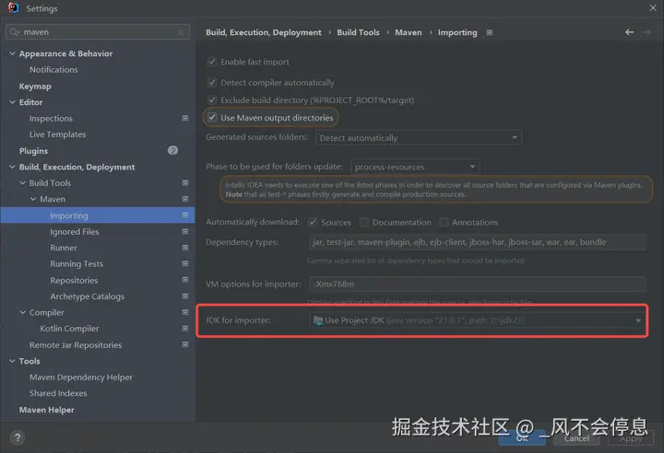
Task: Click project-level icon beside Importing breadcrumb
Action: tap(489, 32)
